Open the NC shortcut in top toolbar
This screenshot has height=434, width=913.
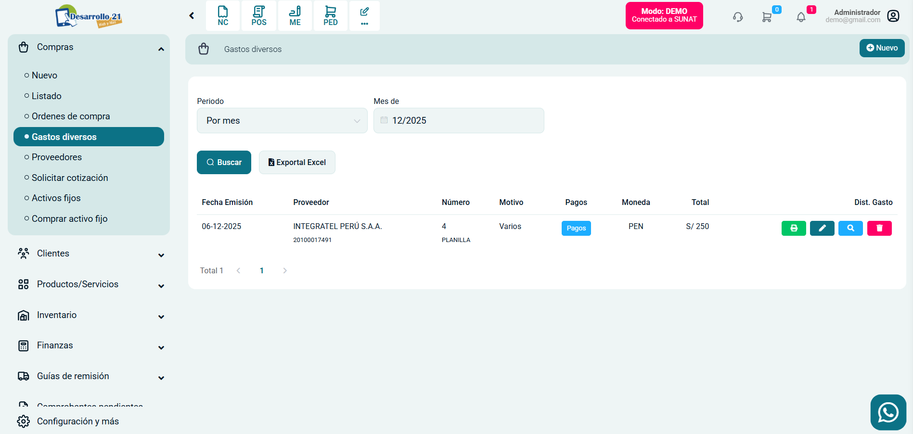pos(223,16)
